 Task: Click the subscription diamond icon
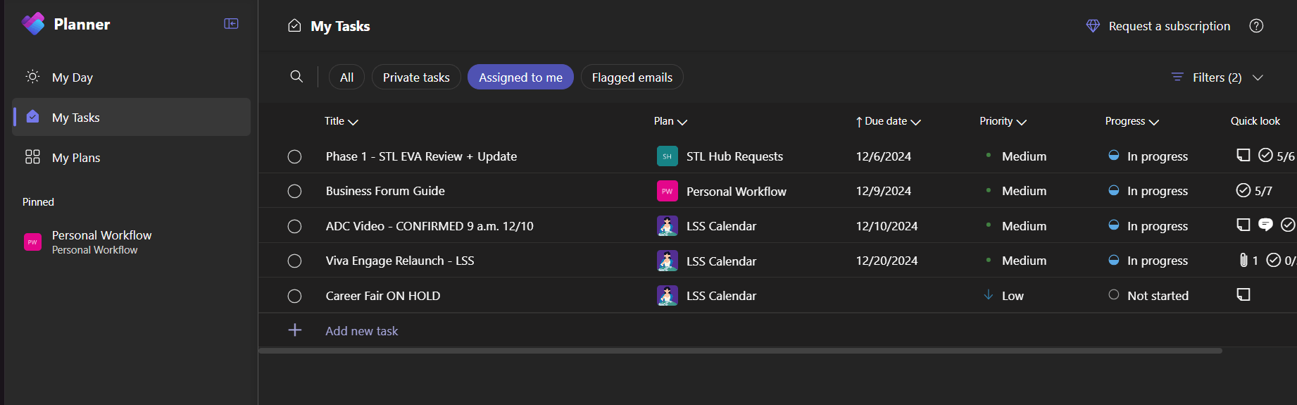pyautogui.click(x=1093, y=26)
